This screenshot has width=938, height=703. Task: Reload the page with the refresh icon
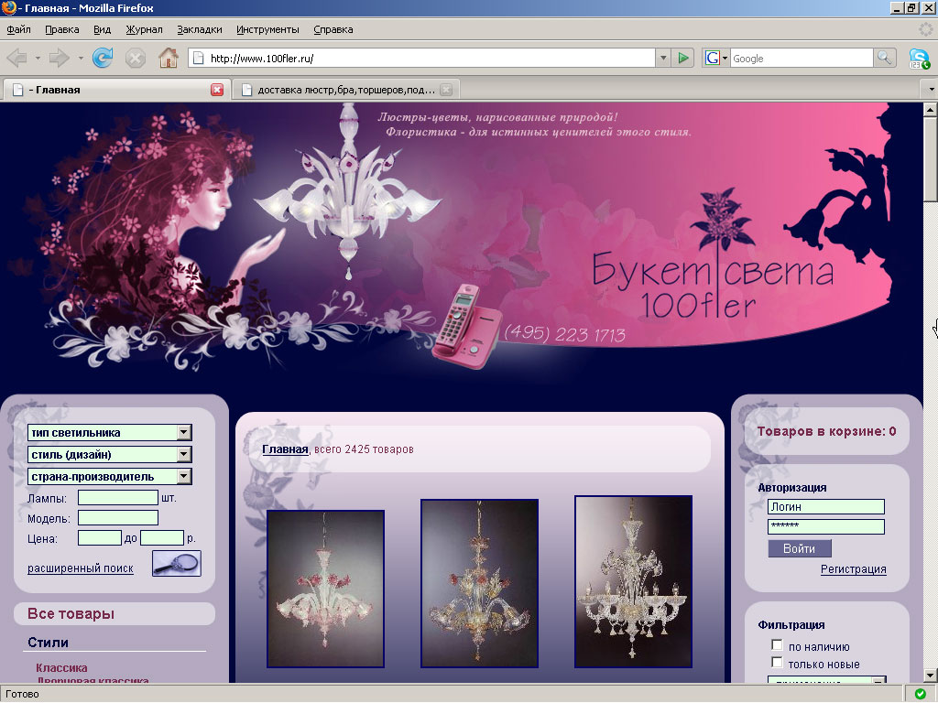click(103, 58)
